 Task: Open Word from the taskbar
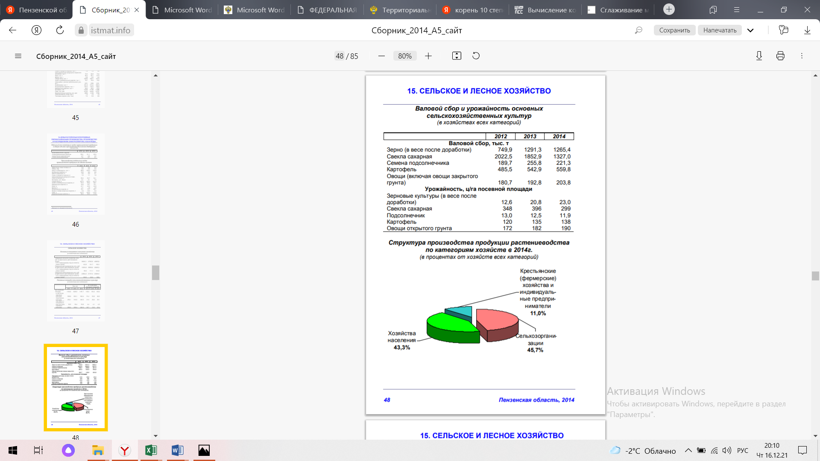tap(178, 450)
